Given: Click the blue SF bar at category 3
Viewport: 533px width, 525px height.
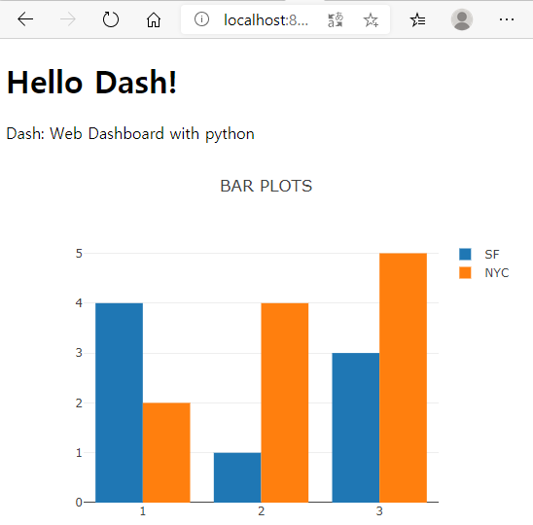Looking at the screenshot, I should tap(356, 428).
